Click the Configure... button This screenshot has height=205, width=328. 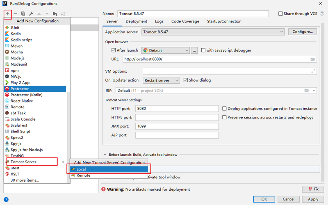[303, 32]
